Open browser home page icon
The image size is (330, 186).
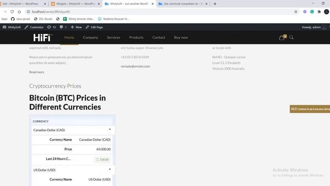20,12
